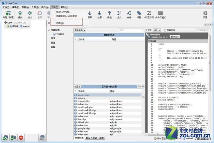Viewport: 214px width, 143px height.
Task: Click the Checkout (检出) toolbar icon
Action: tap(30, 14)
